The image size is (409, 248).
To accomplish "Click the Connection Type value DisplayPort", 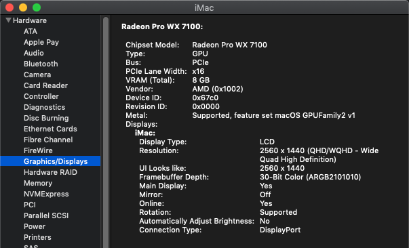I will pos(280,230).
